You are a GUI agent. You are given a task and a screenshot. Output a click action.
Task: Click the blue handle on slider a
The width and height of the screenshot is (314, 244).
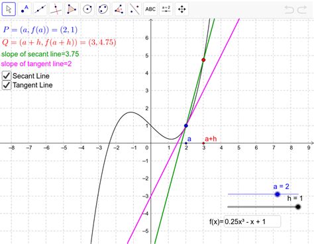click(278, 194)
